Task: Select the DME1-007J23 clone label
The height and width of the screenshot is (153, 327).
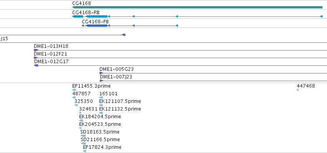Action: tap(116, 77)
